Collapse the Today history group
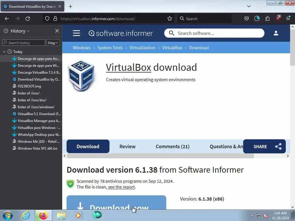The image size is (295, 221). (x=4, y=52)
